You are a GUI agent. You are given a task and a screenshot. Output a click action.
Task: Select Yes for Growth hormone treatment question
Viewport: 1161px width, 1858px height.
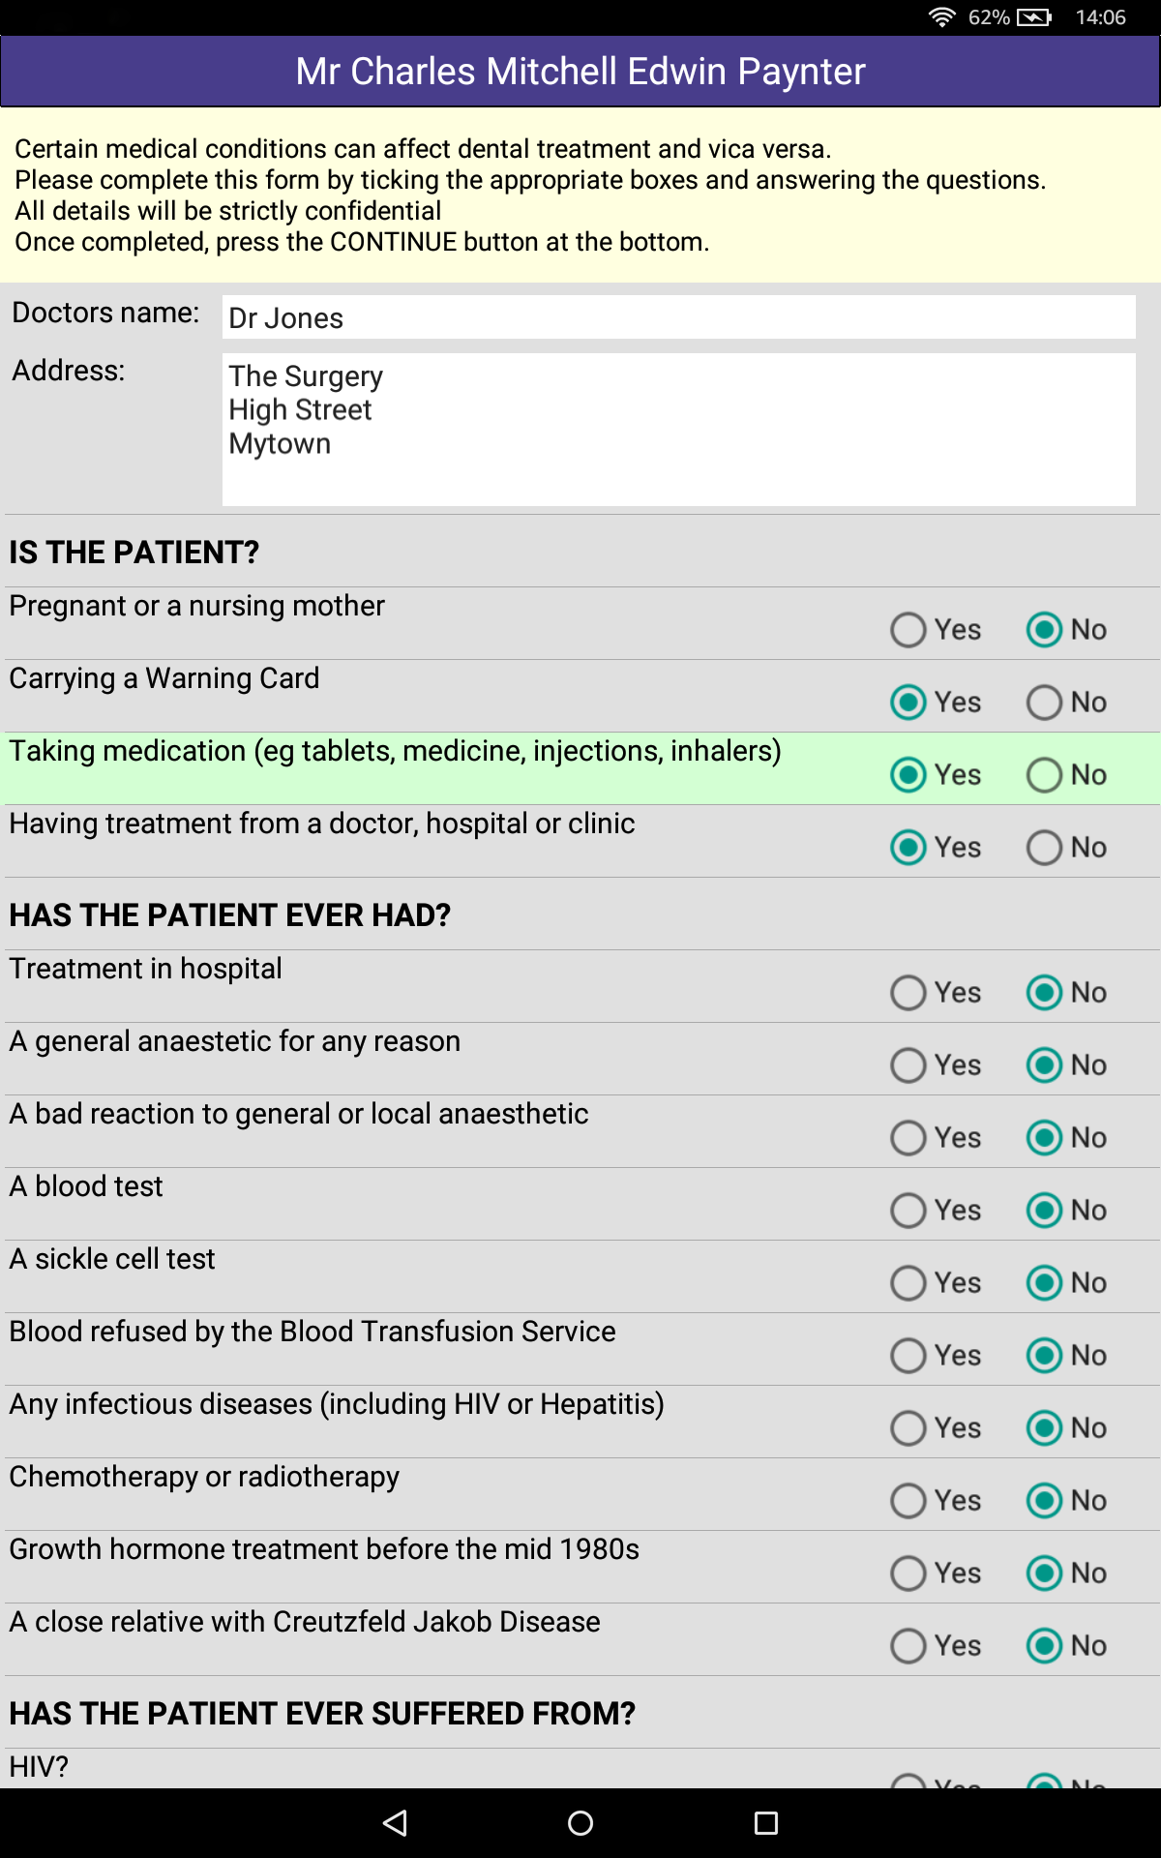pos(907,1573)
